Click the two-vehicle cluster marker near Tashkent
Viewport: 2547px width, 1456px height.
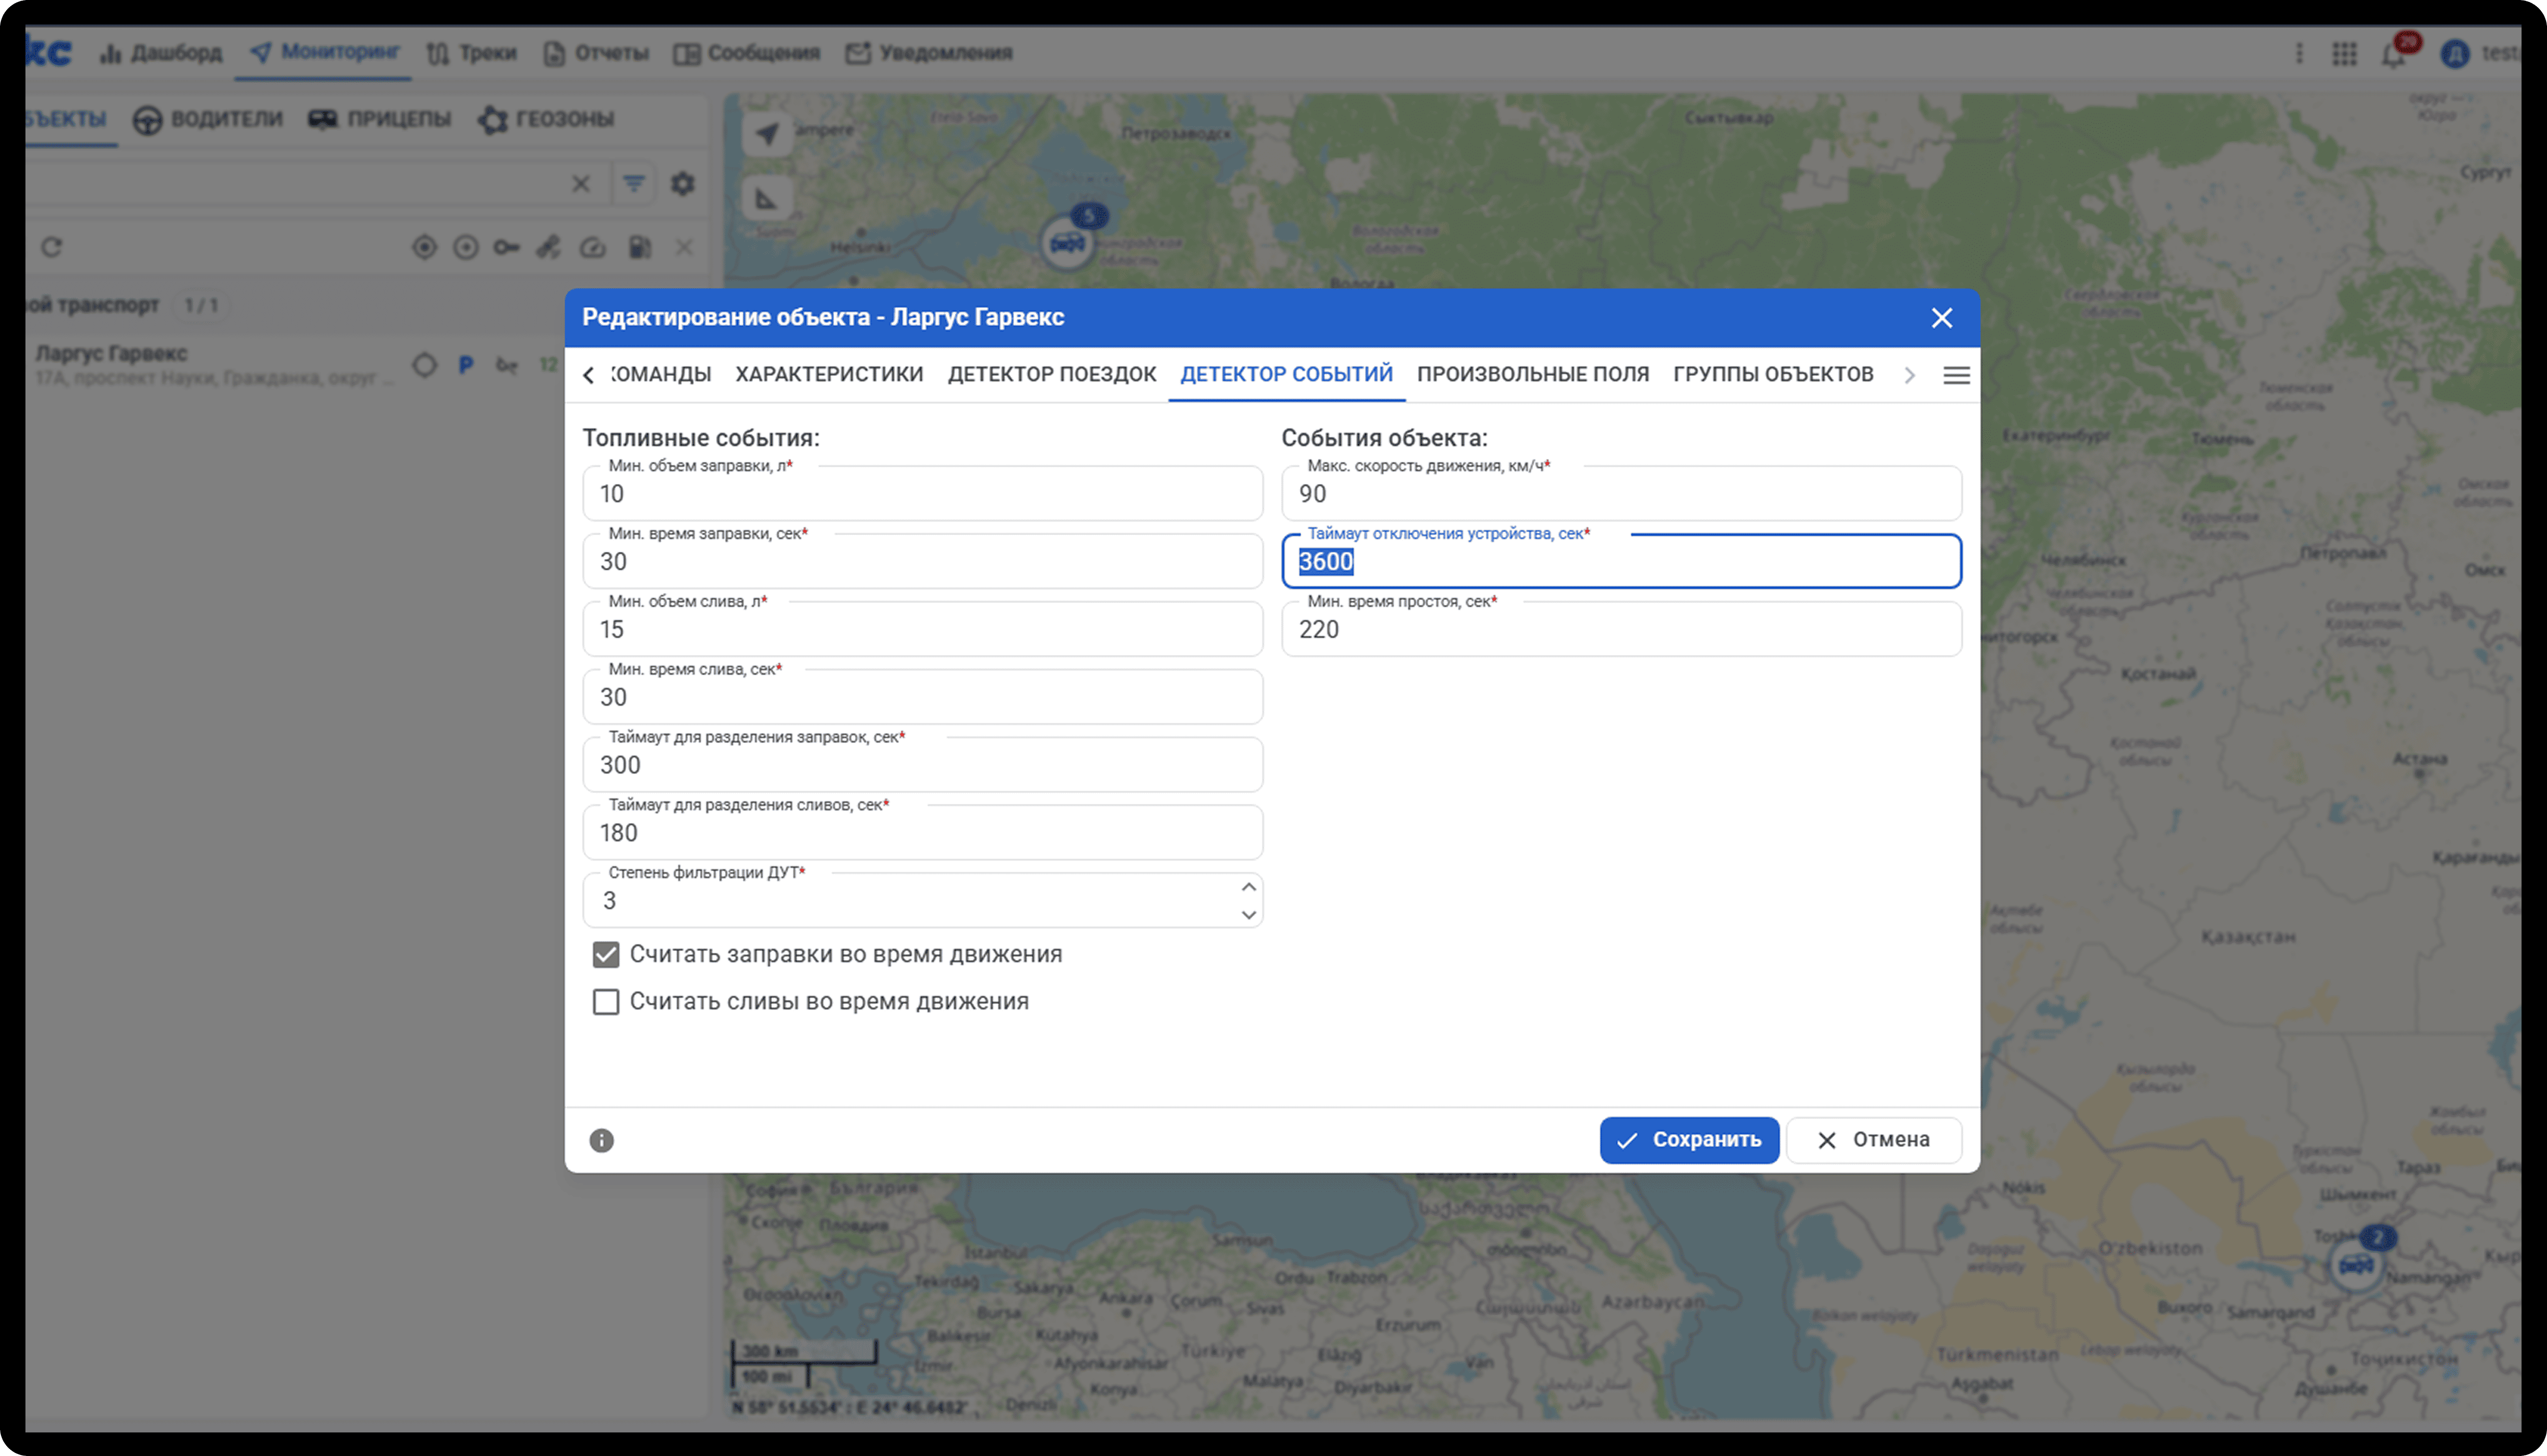pyautogui.click(x=2356, y=1265)
